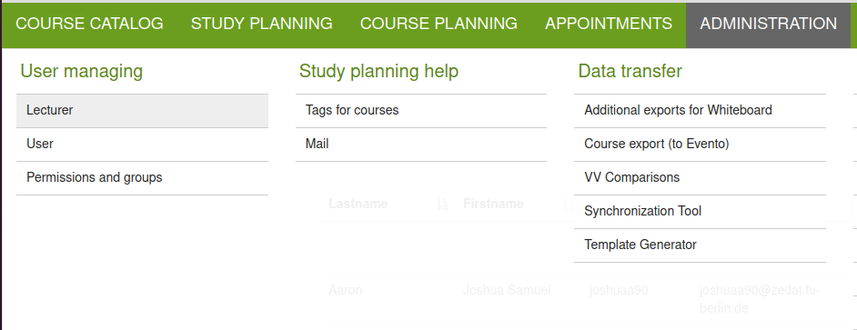The height and width of the screenshot is (330, 857).
Task: Select Course export (to Evento)
Action: point(700,145)
